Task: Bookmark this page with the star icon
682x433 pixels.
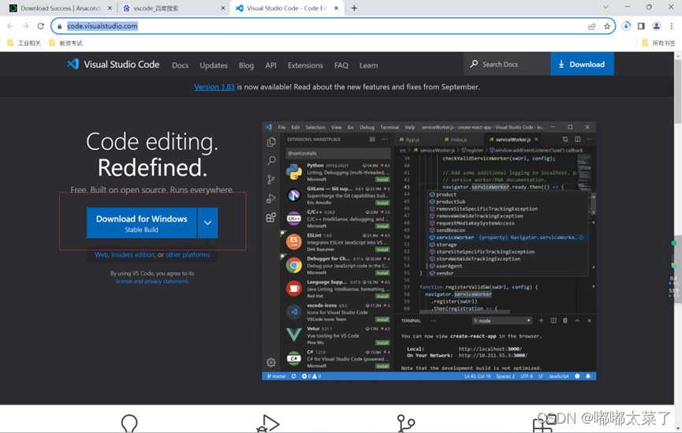Action: click(x=607, y=27)
